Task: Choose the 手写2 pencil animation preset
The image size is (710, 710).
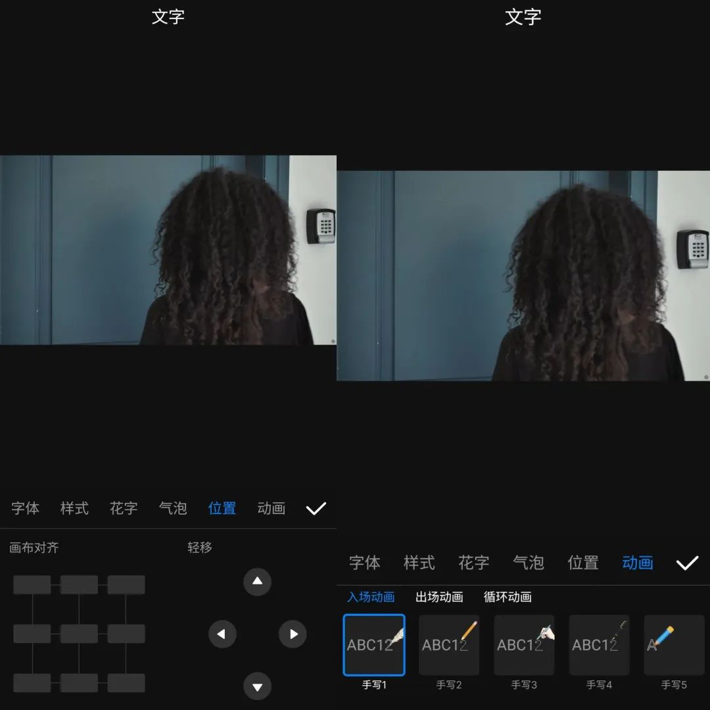Action: 449,645
